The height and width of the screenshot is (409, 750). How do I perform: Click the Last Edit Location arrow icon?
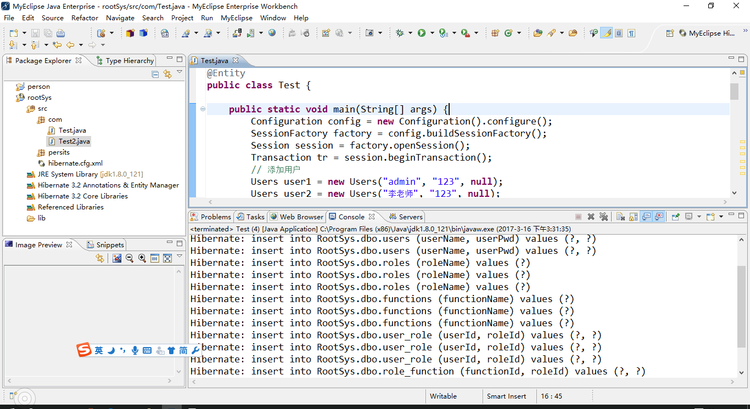[57, 45]
